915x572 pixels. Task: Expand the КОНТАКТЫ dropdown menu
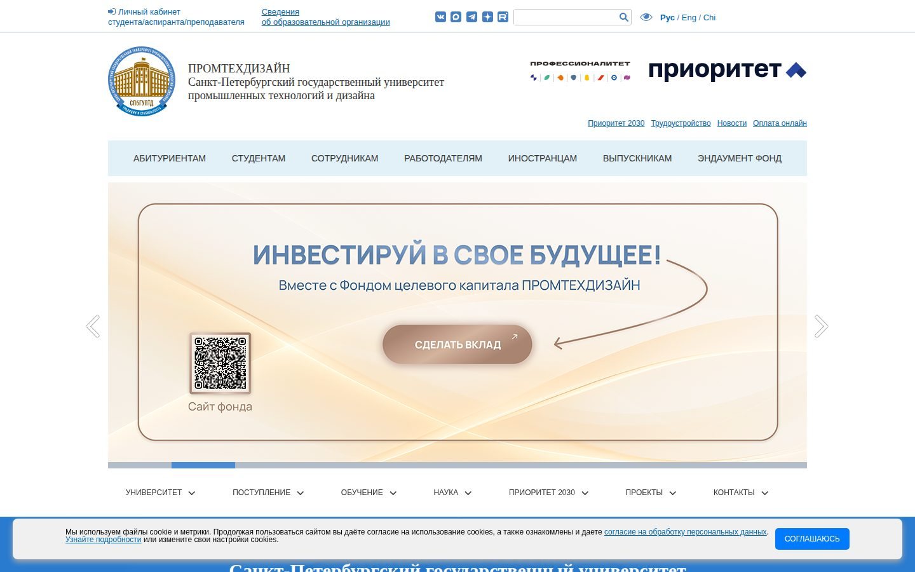[741, 493]
